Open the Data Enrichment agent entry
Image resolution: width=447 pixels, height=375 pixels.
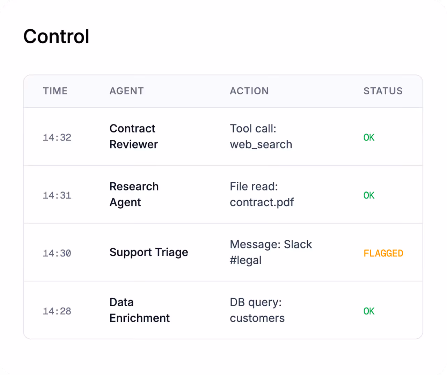(139, 310)
